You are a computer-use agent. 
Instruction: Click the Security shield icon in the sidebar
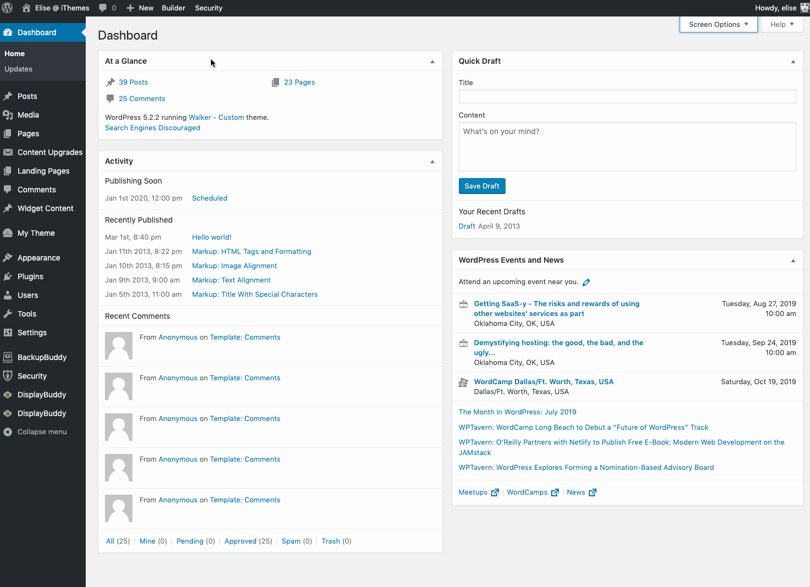8,376
